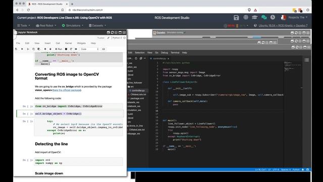The width and height of the screenshot is (323, 182).
Task: Click the Trusted notebook button
Action: click(101, 38)
